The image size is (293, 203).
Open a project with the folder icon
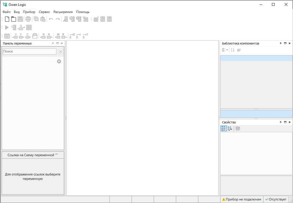pyautogui.click(x=14, y=19)
